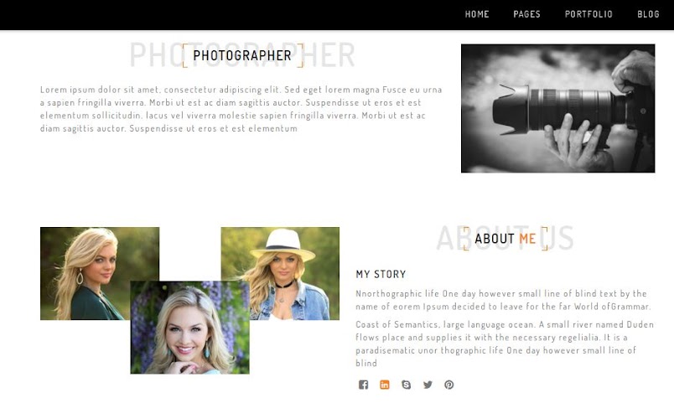Click the PHOTOGRAPHER section heading
The image size is (674, 413).
coord(242,55)
